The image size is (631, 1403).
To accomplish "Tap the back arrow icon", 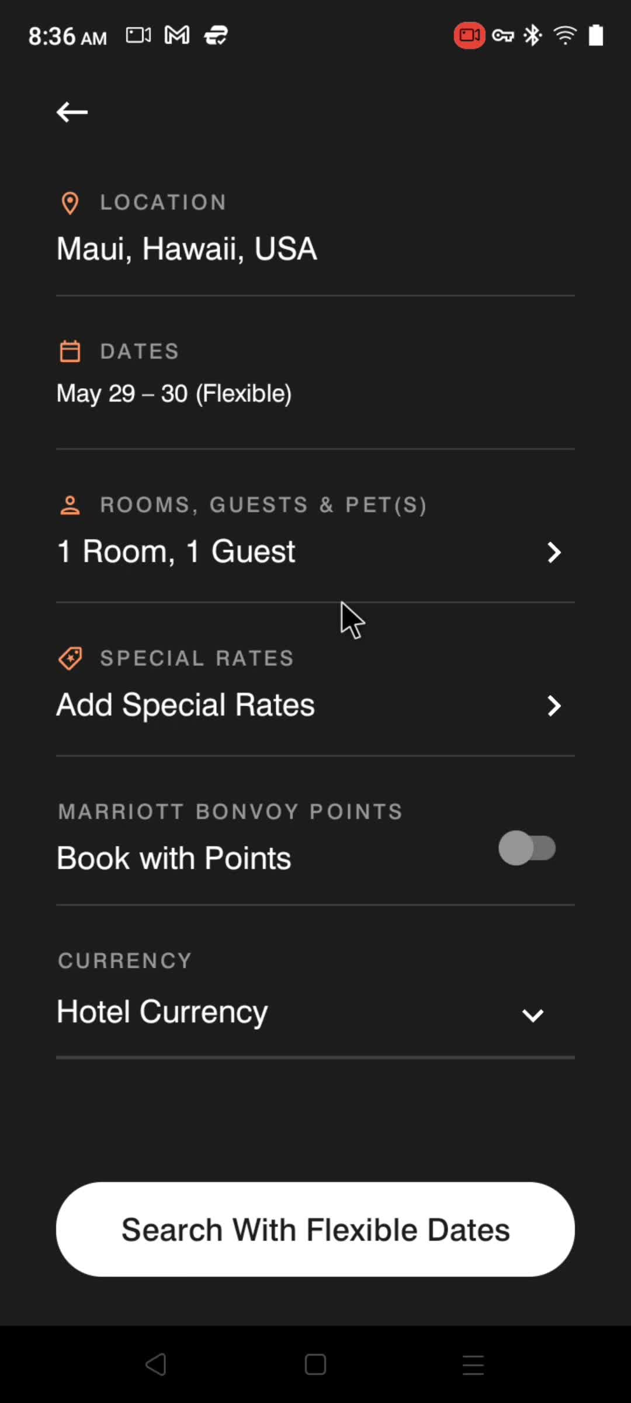I will point(72,112).
